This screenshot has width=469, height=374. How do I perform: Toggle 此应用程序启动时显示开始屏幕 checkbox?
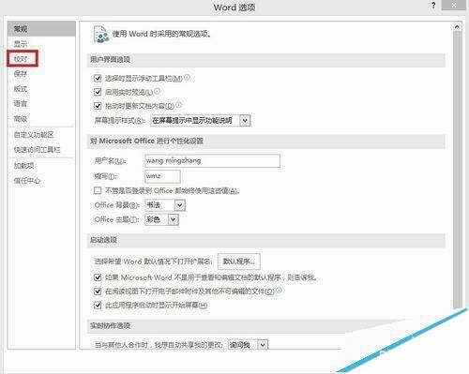(x=98, y=305)
